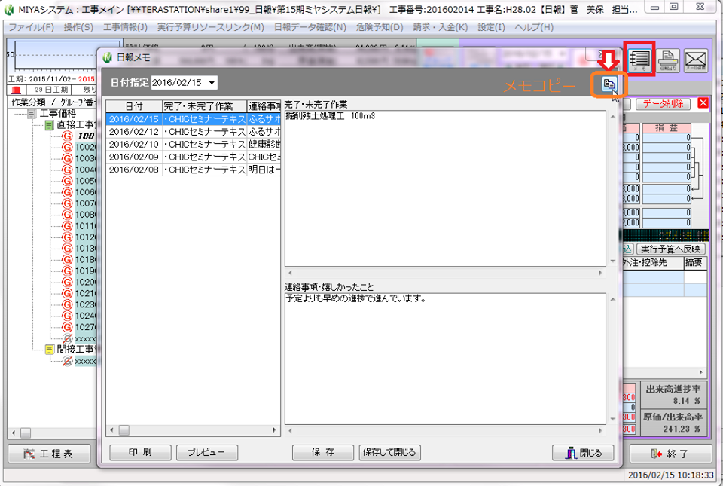Image resolution: width=723 pixels, height=486 pixels.
Task: Click the 完了・未完了作業 column header
Action: [x=204, y=106]
